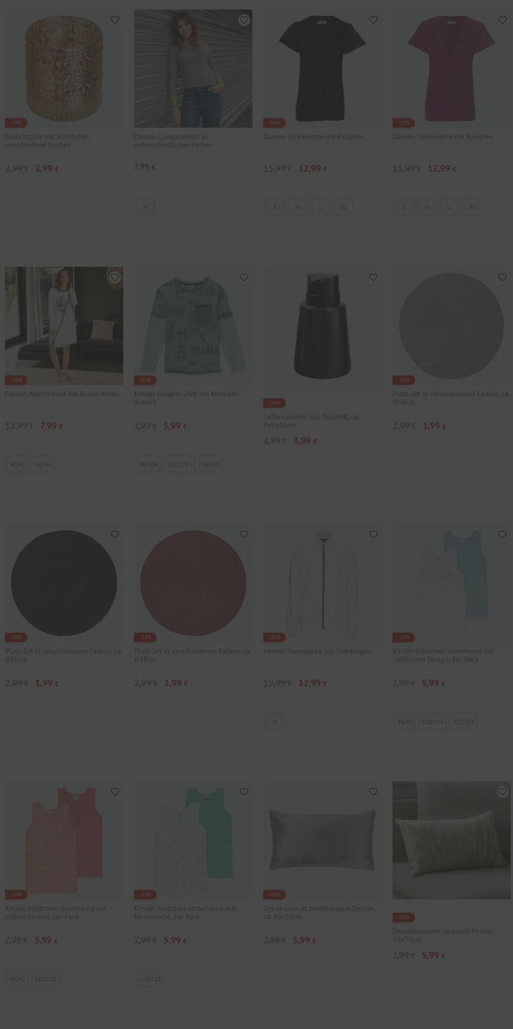Add Damen-Langarmshirt to wishlist via heart
This screenshot has height=1029, width=513.
pos(244,20)
